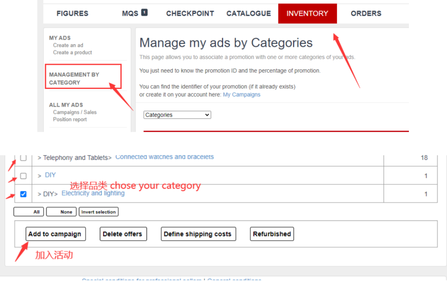Open Connected watches and bracelets category
447x281 pixels.
164,157
